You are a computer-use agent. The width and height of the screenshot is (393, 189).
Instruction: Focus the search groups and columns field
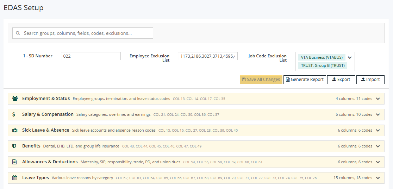[x=83, y=33]
